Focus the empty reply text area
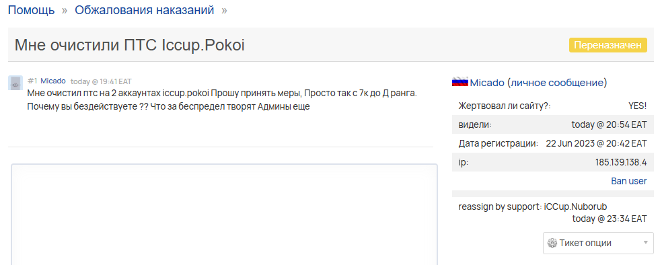The width and height of the screenshot is (662, 265). click(x=224, y=215)
